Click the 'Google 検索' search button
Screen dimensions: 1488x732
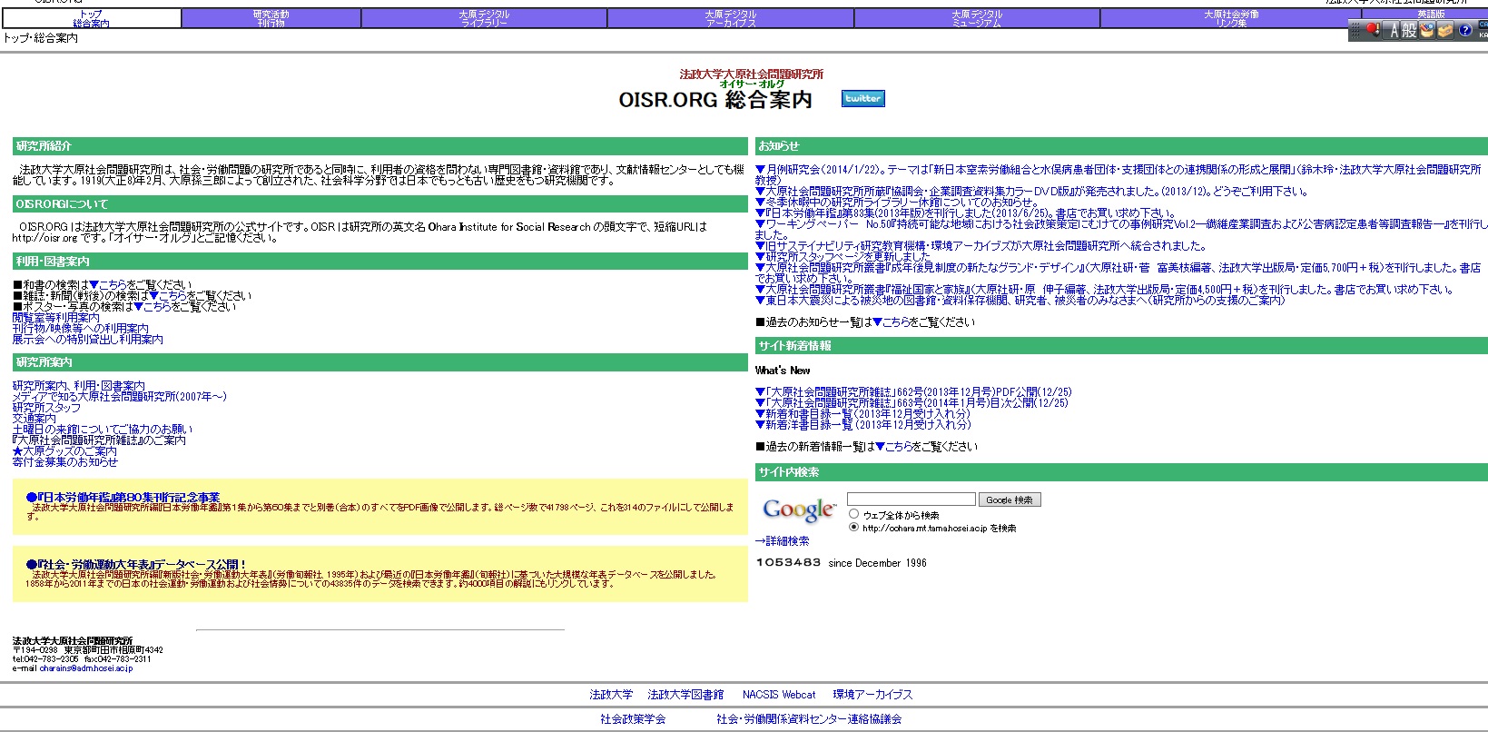pos(1010,500)
